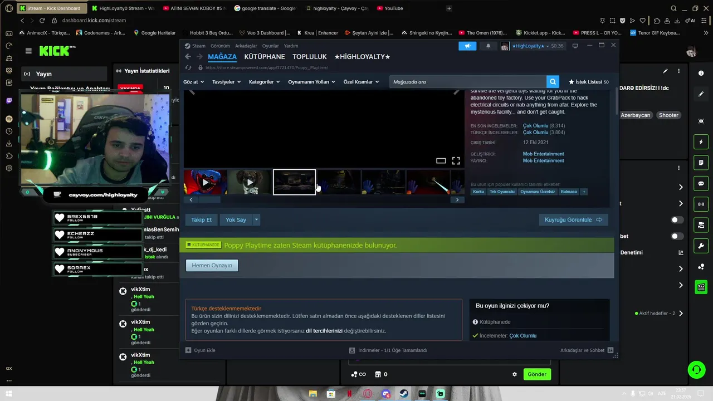Open Arkadaşlar menu
This screenshot has height=401, width=713.
coord(246,46)
